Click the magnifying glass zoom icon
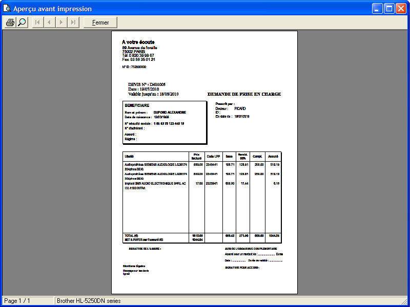 coord(22,23)
